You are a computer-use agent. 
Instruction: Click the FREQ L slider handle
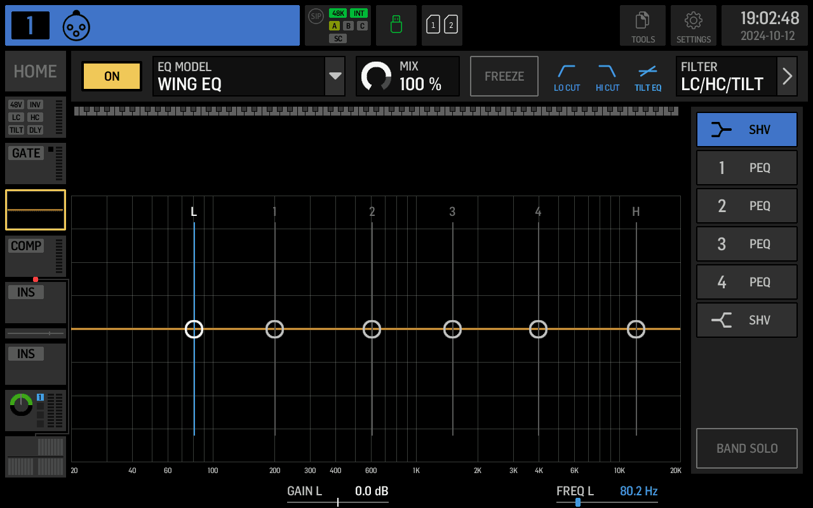[578, 502]
